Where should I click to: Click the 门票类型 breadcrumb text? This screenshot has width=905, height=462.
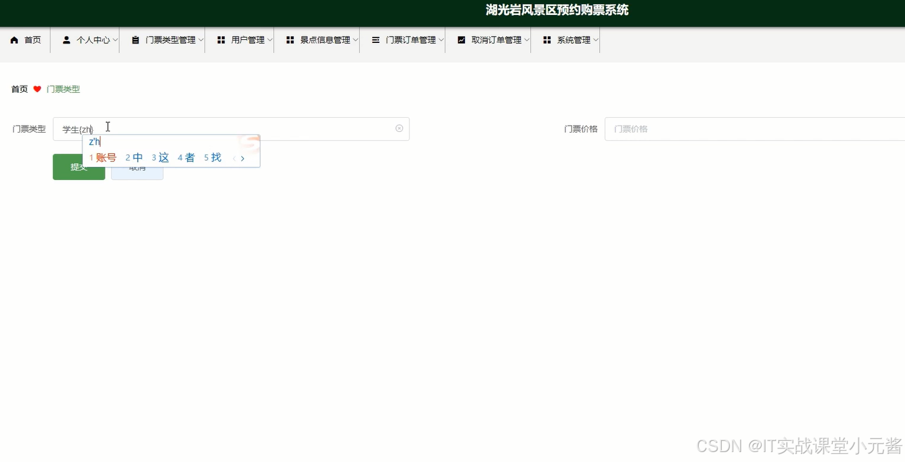(x=63, y=89)
